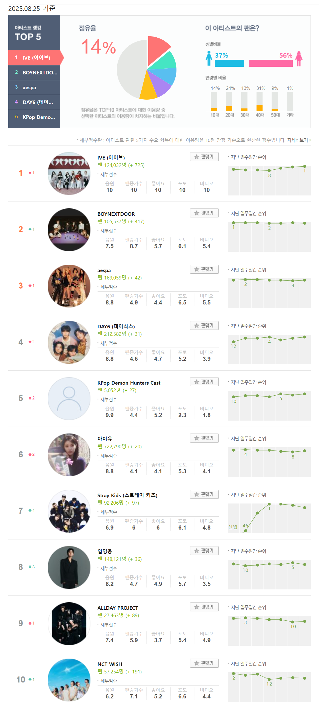Click the 팬맺기 star button for BOYNEXTDOOR
This screenshot has width=319, height=705.
click(x=204, y=213)
